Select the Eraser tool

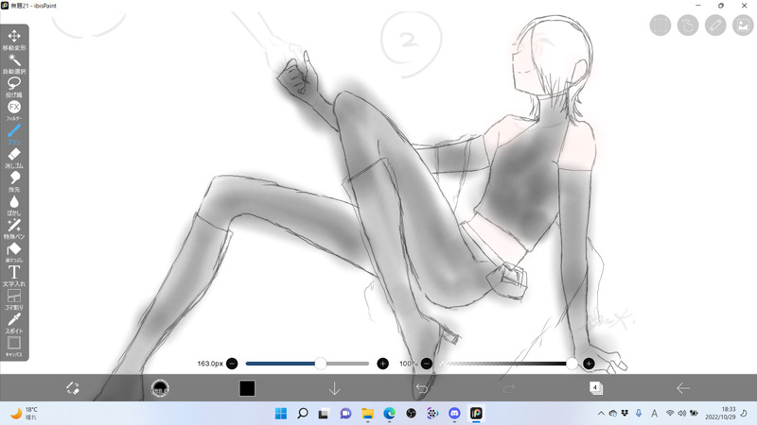click(14, 158)
